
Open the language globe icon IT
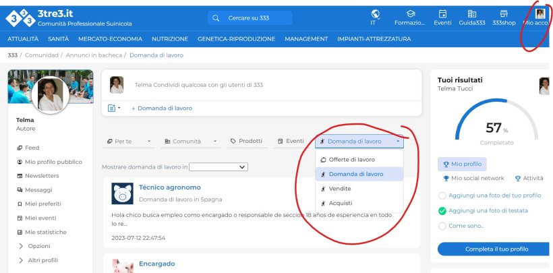pos(375,14)
